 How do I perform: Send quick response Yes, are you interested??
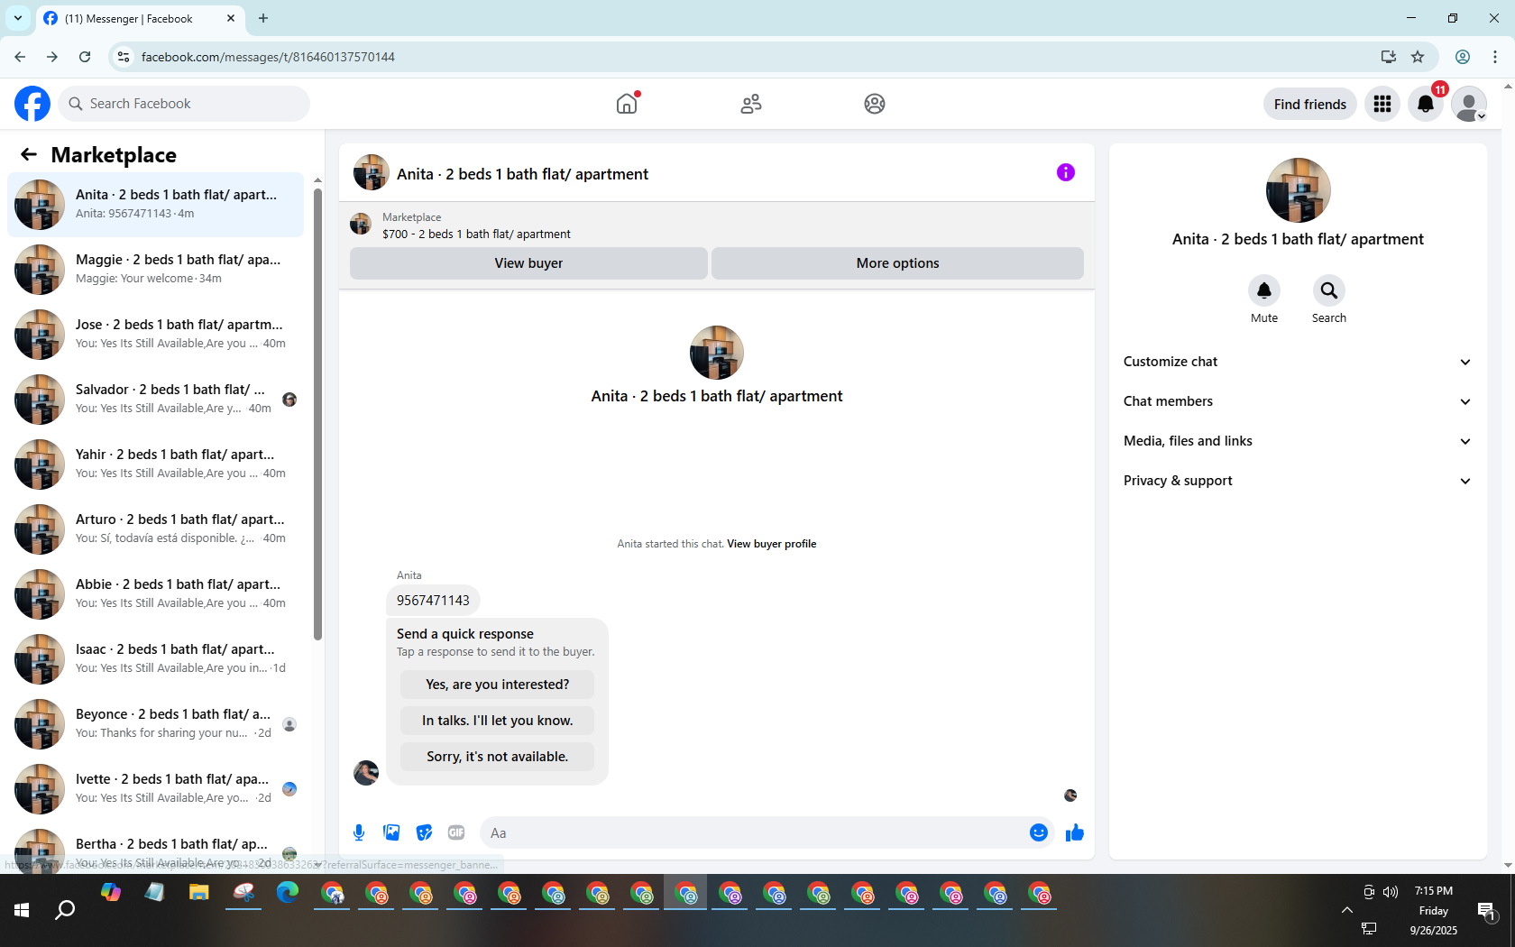tap(498, 685)
